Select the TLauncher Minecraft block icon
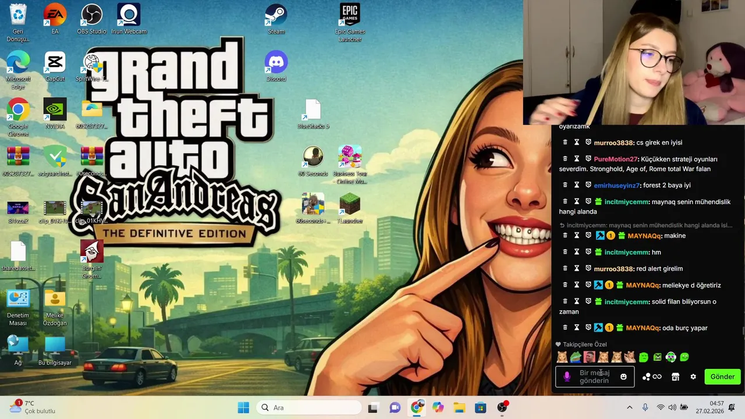The width and height of the screenshot is (745, 419). [x=350, y=208]
